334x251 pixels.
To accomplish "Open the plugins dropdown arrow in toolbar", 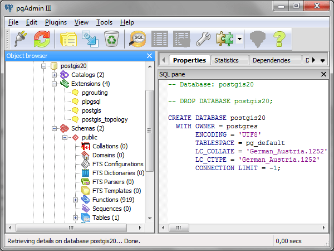I will pyautogui.click(x=239, y=39).
